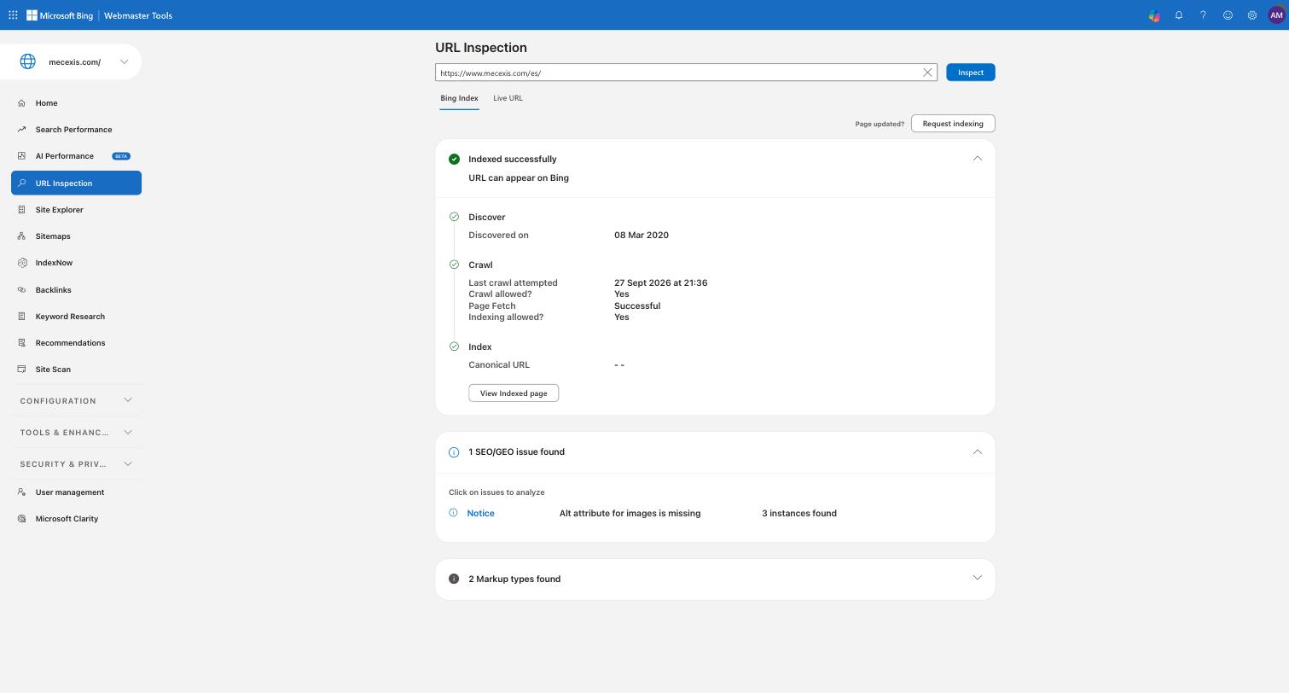Expand the CONFIGURATION section
The width and height of the screenshot is (1289, 693).
[76, 400]
